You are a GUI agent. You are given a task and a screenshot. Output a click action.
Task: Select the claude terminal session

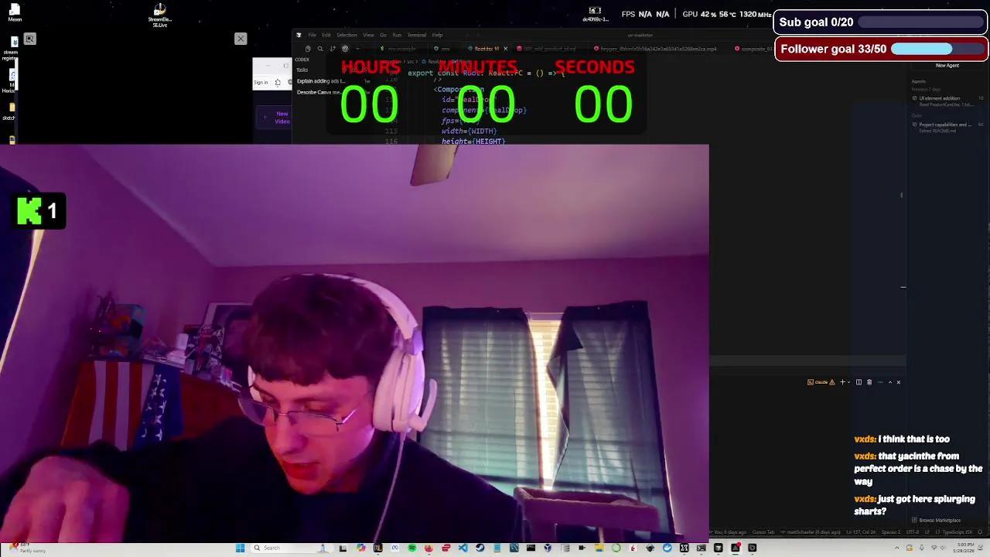click(821, 382)
